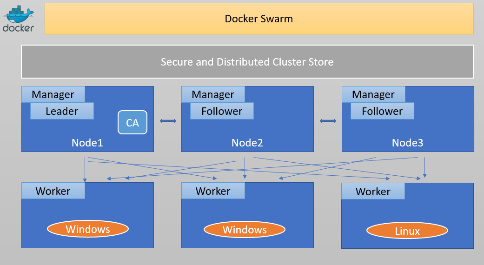Click the Leader label in Node1
This screenshot has height=265, width=484.
[x=62, y=111]
